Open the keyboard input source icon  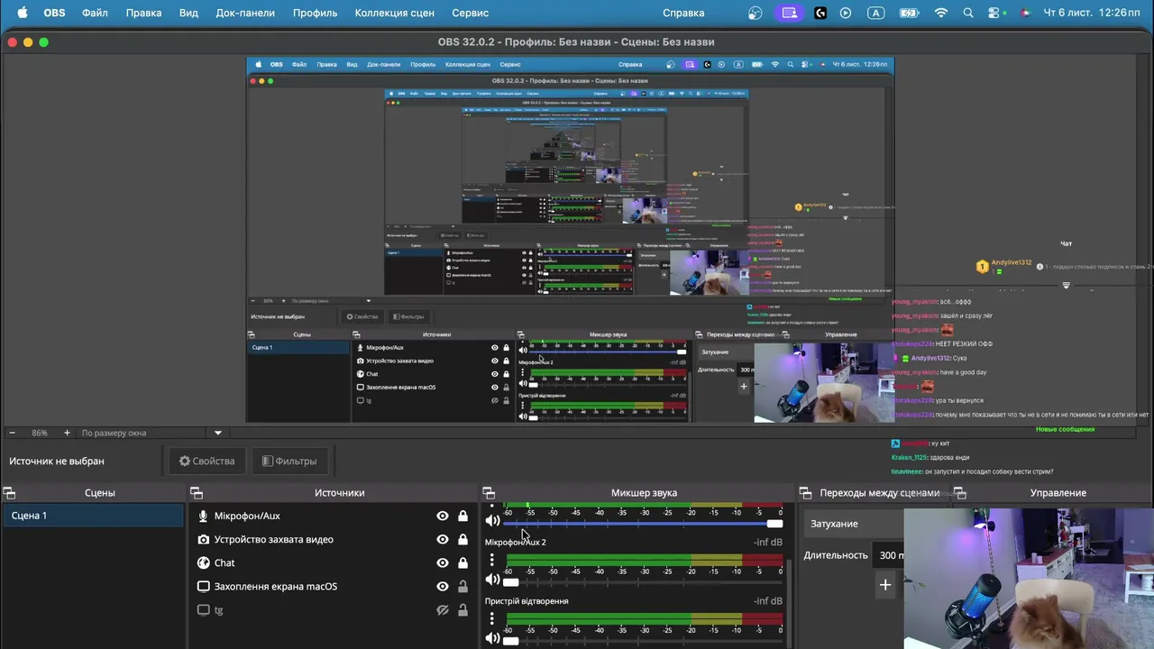coord(875,13)
